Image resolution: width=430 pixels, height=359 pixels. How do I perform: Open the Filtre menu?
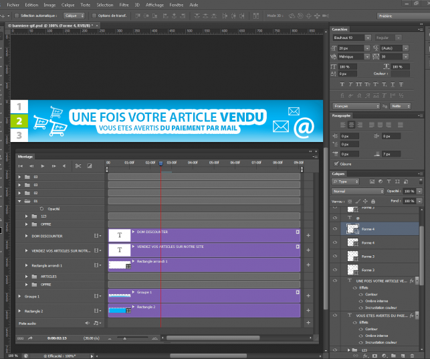[x=124, y=5]
